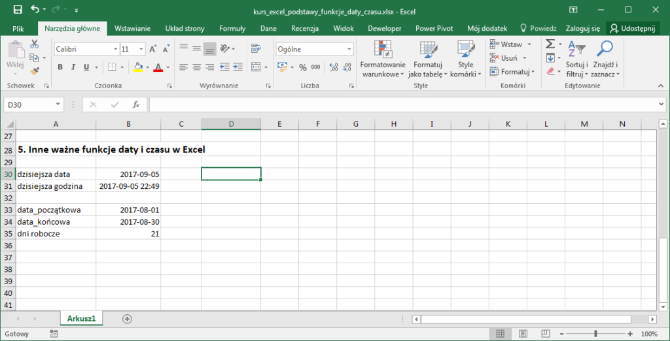This screenshot has height=341, width=670.
Task: Select the Arkusz1 sheet tab
Action: [81, 319]
